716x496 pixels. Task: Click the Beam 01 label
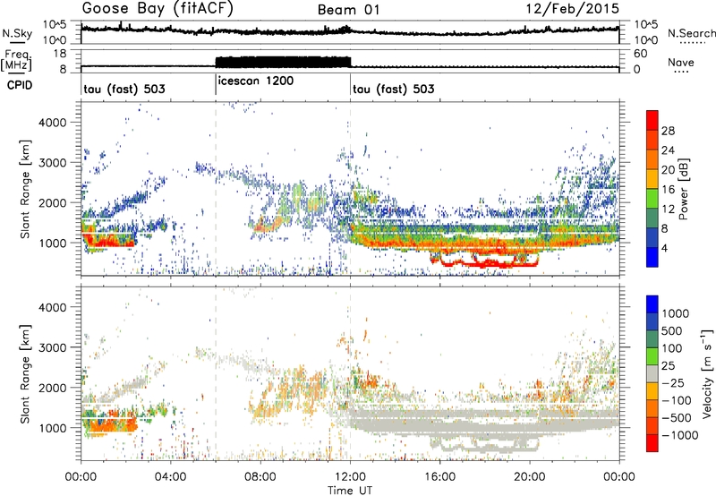tap(348, 10)
